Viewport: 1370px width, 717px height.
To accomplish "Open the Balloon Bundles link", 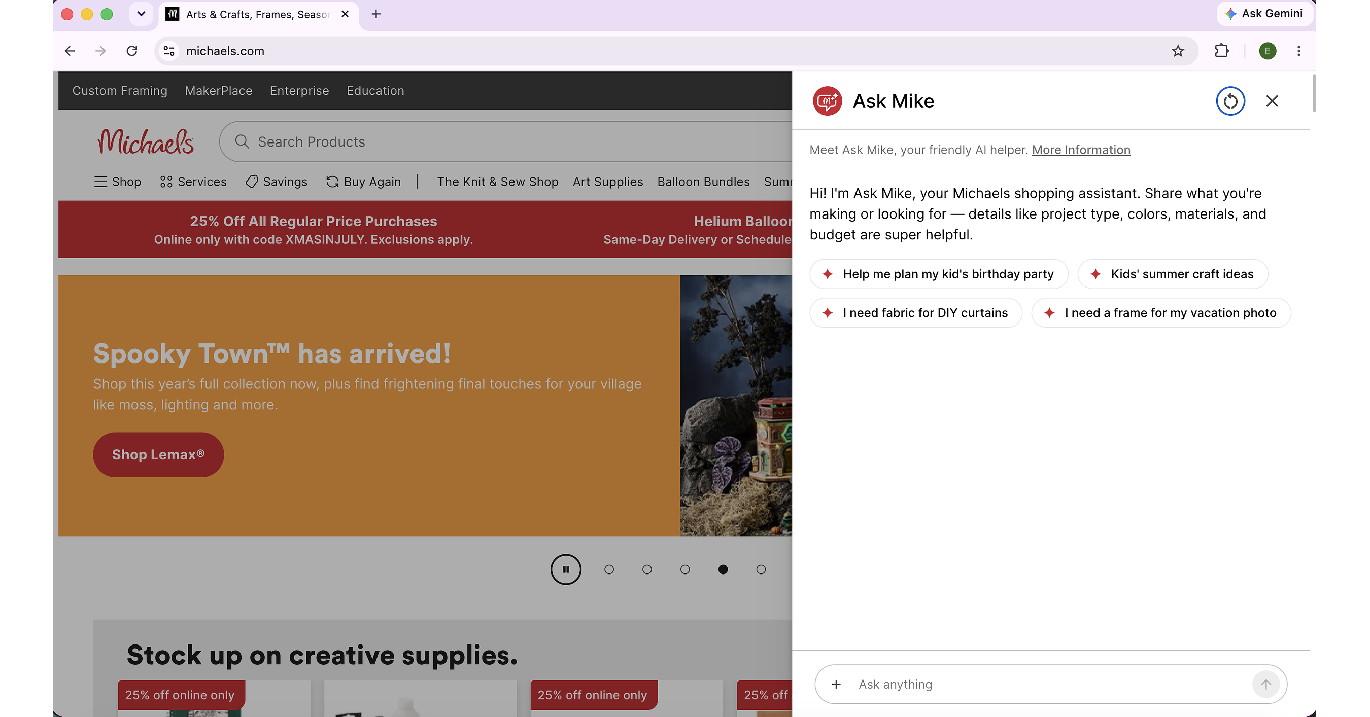I will coord(704,182).
